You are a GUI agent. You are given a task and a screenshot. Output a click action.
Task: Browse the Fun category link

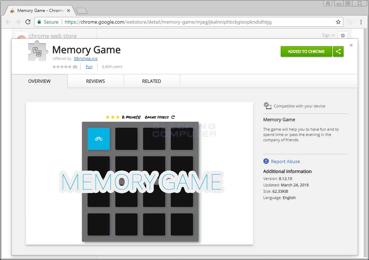click(x=89, y=66)
